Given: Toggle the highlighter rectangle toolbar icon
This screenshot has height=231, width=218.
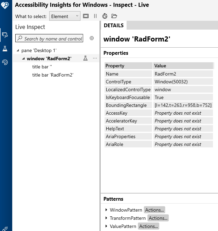Looking at the screenshot, I should [x=86, y=16].
